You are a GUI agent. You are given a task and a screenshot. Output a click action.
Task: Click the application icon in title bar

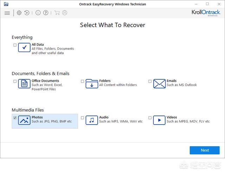click(6, 4)
